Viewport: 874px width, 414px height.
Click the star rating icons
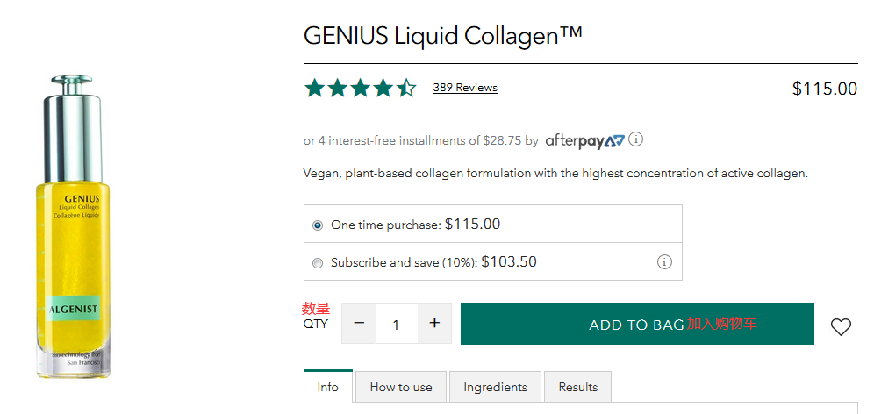(360, 88)
